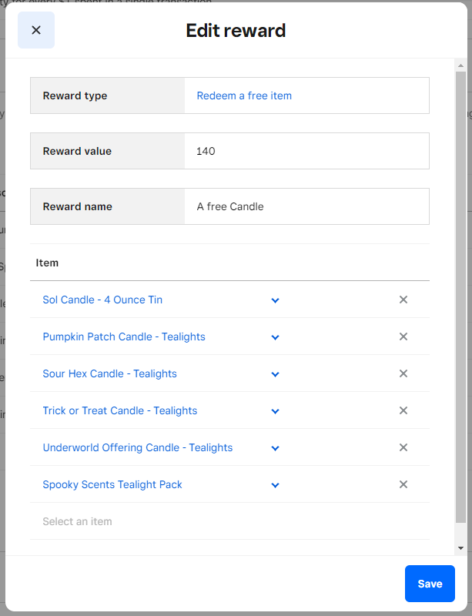Close the Edit reward dialog
The width and height of the screenshot is (472, 616).
tap(35, 30)
